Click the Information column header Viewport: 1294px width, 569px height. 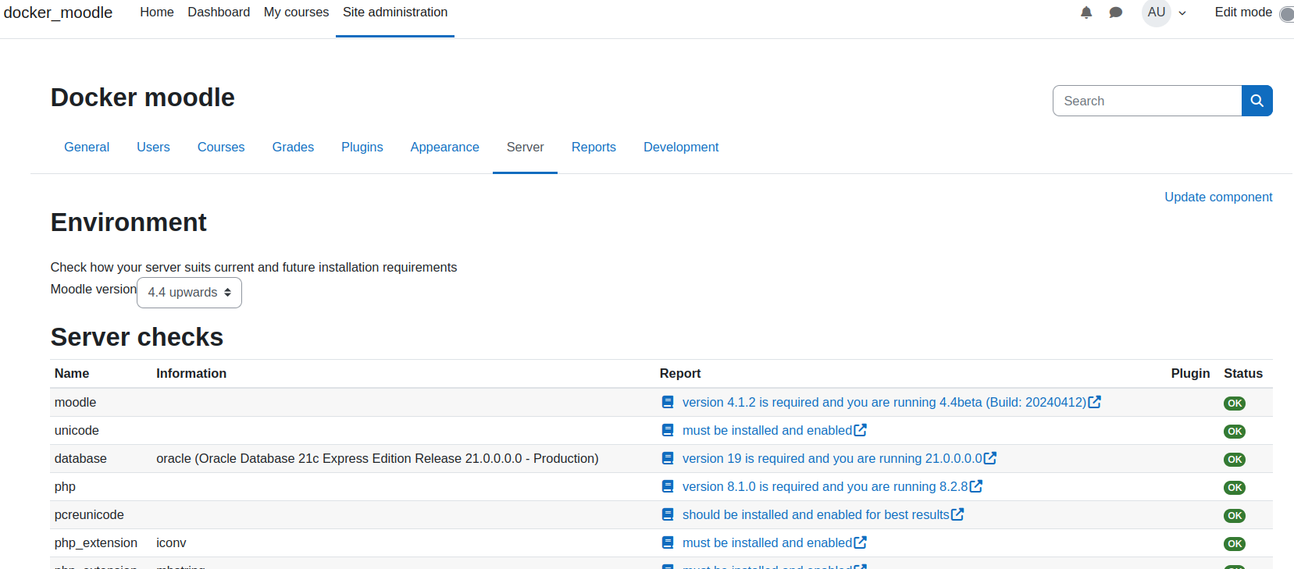point(191,373)
